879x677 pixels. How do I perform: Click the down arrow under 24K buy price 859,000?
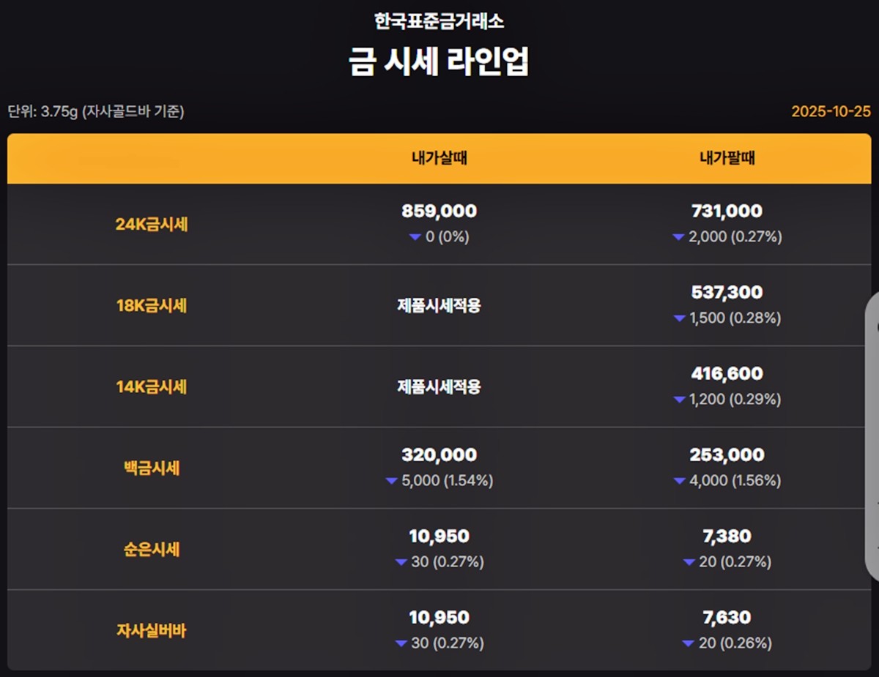click(415, 237)
